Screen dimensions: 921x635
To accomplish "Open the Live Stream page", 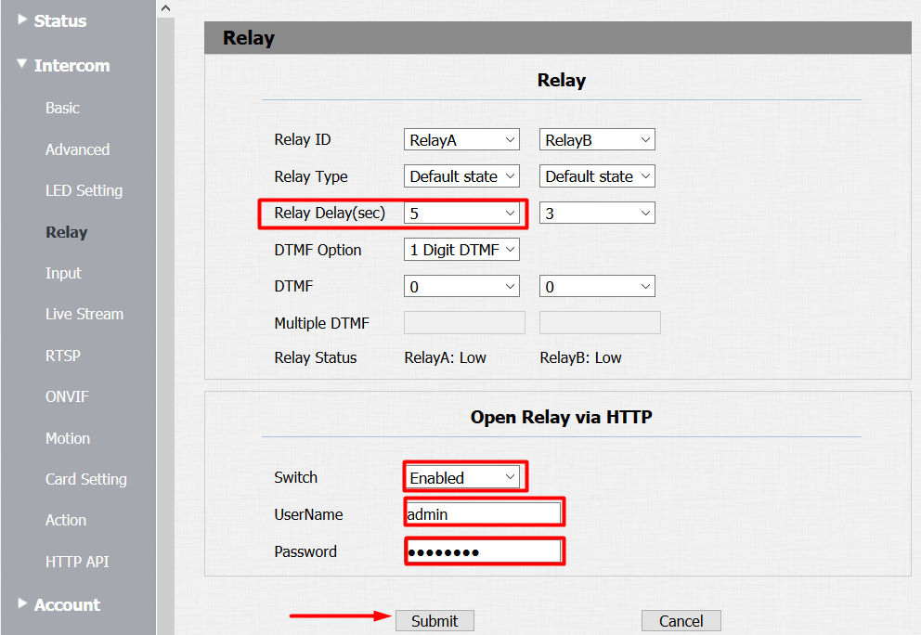I will tap(84, 314).
